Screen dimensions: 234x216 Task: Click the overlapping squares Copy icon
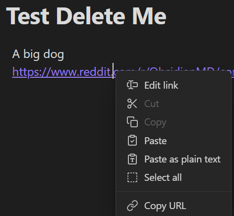coord(132,122)
